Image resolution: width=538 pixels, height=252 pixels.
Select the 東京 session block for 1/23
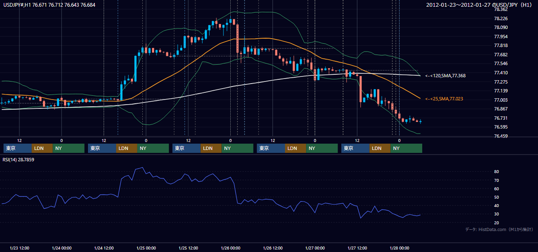18,148
